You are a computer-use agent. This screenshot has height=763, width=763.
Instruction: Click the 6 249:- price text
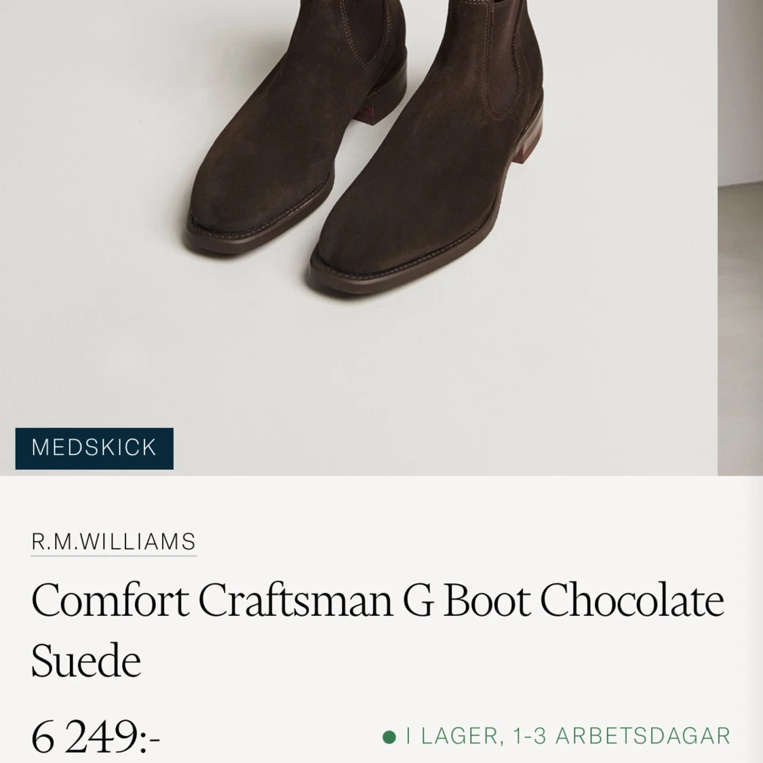click(x=96, y=737)
